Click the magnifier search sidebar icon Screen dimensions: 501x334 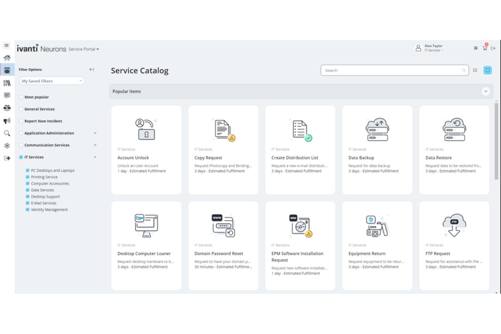coord(7,133)
